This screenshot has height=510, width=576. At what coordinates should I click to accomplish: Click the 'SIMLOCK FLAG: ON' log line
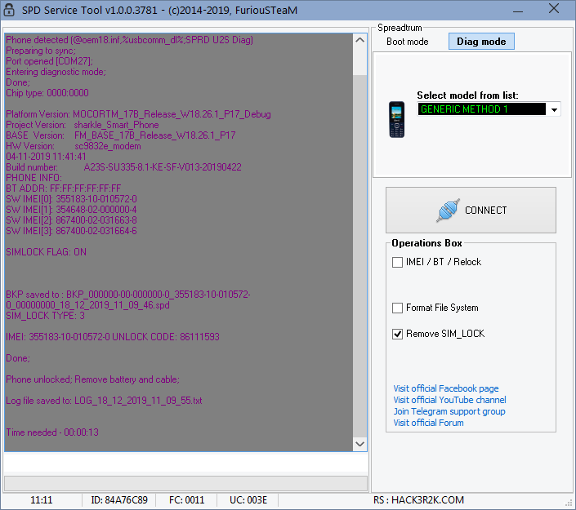click(46, 252)
